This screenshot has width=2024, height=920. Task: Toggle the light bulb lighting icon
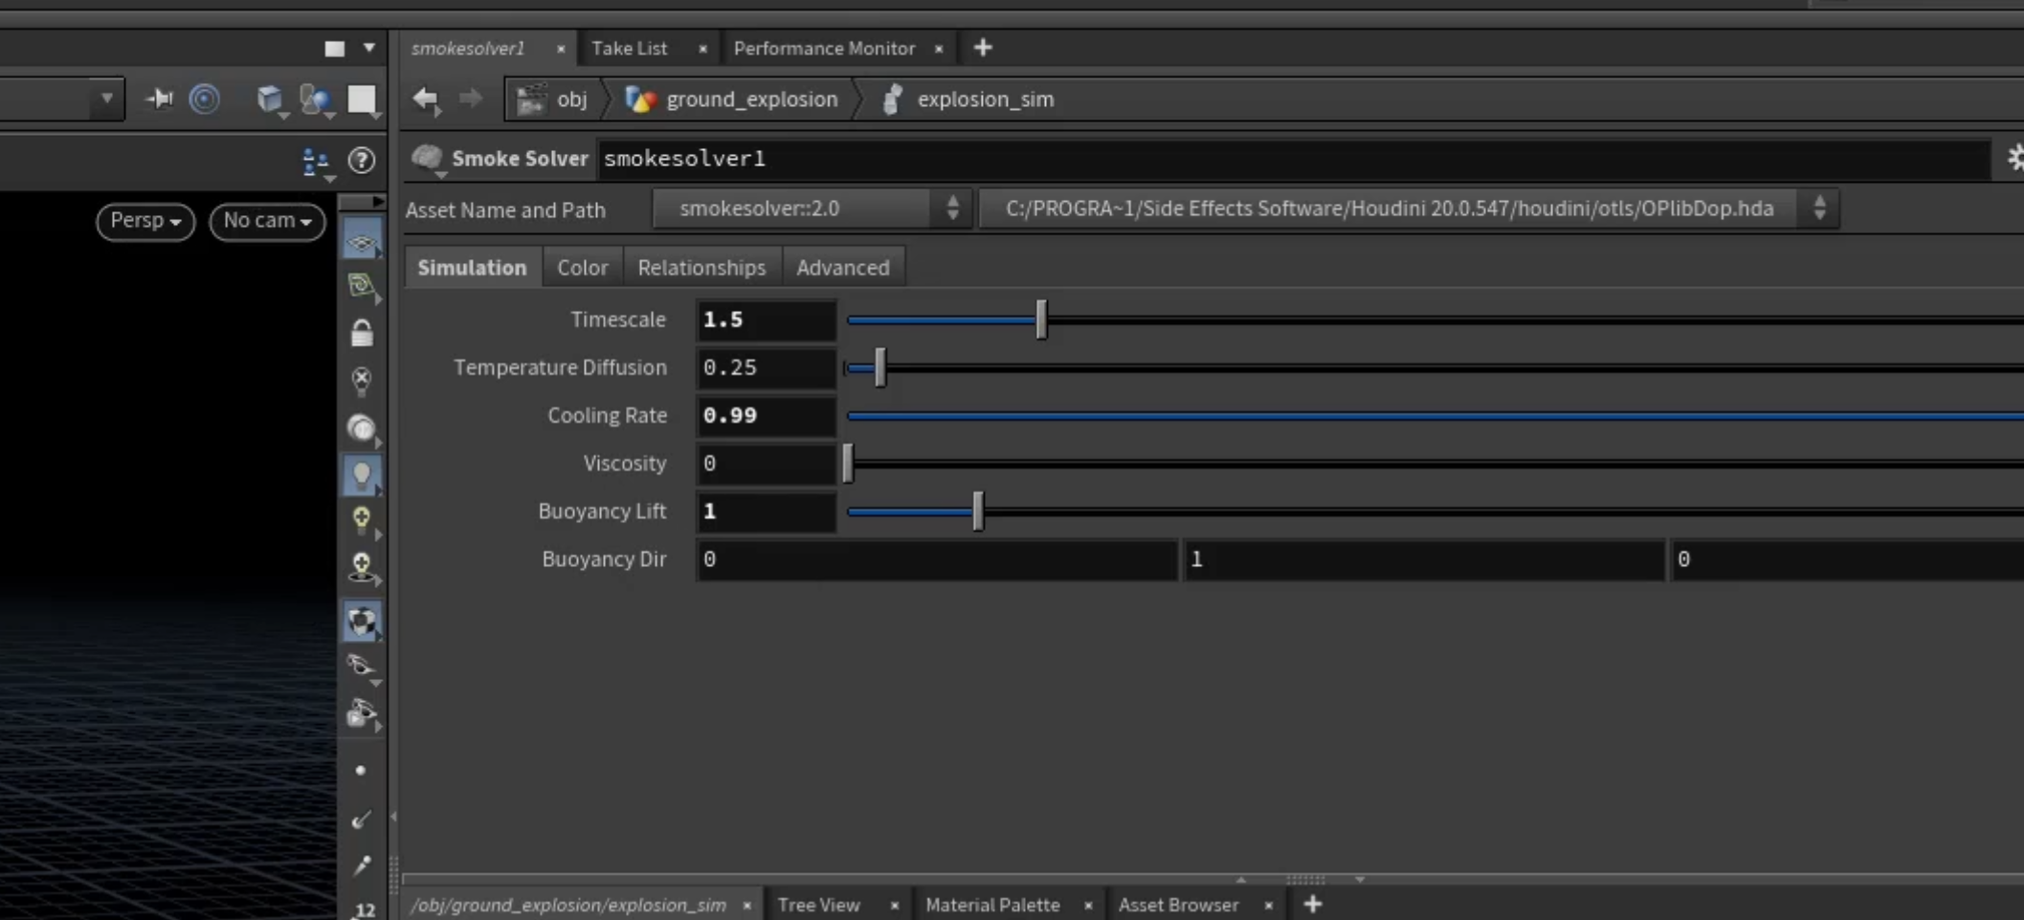362,474
